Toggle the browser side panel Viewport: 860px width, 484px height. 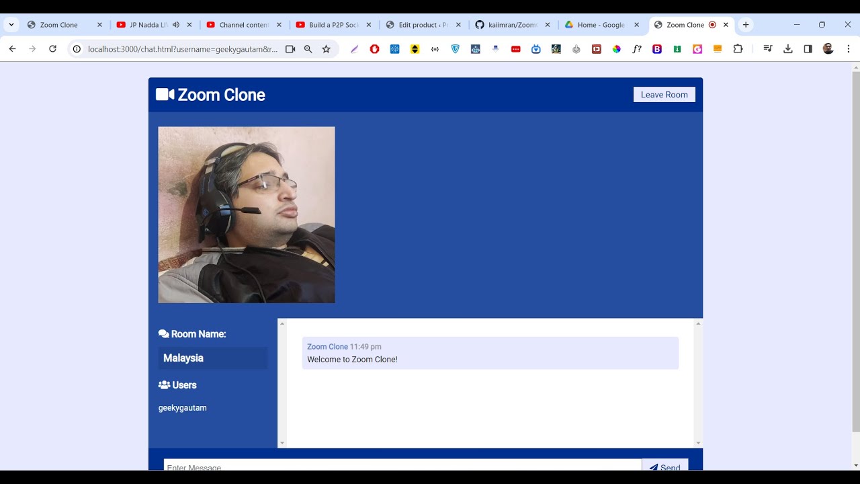[808, 49]
